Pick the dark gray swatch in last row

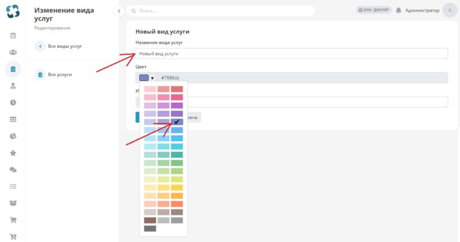point(150,228)
